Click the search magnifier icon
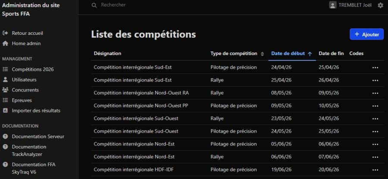The width and height of the screenshot is (388, 179). [x=94, y=5]
